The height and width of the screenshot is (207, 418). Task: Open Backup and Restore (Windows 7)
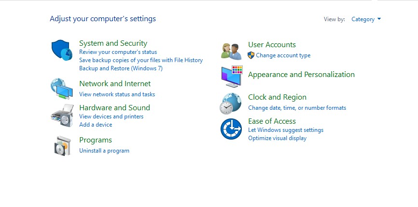[121, 68]
